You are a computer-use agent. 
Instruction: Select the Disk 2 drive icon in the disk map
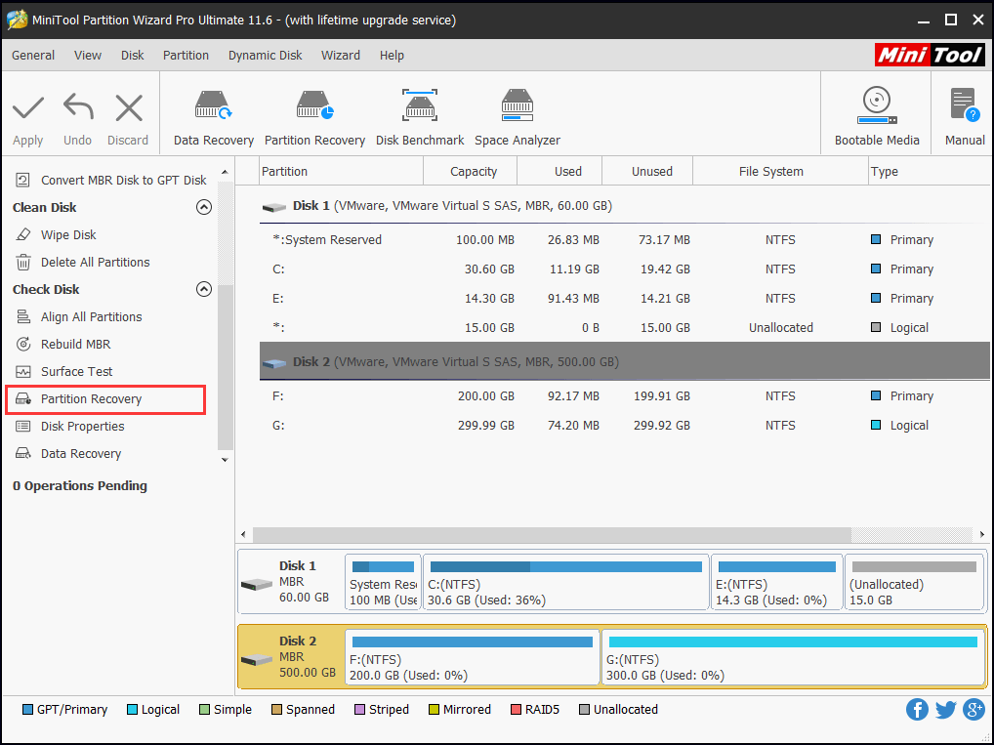pos(257,659)
